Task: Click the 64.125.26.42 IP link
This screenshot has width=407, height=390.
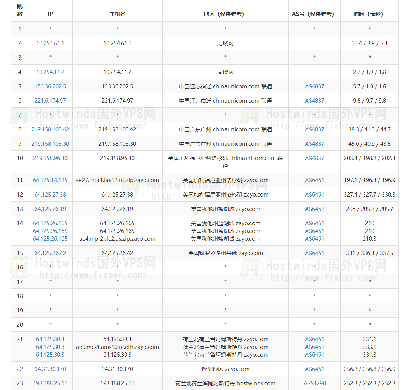Action: click(x=50, y=253)
